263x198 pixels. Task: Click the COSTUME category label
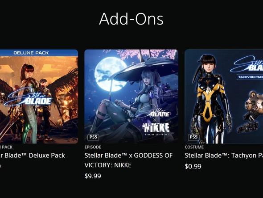point(194,147)
